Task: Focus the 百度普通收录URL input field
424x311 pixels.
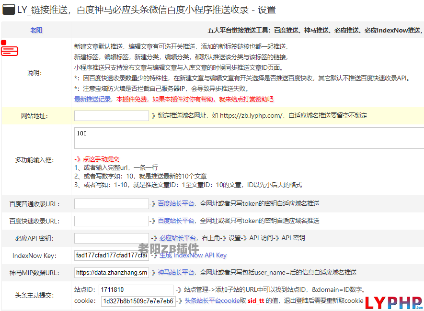Action: pyautogui.click(x=112, y=204)
